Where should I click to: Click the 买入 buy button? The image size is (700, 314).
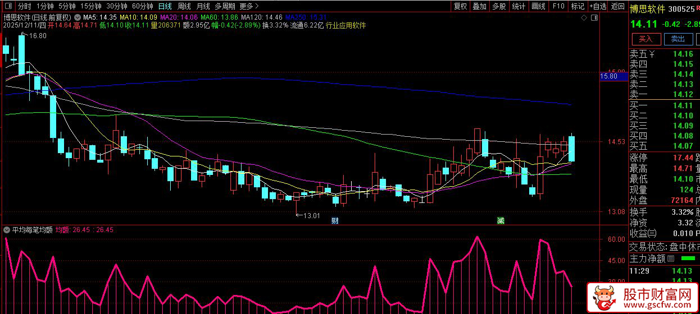click(x=646, y=39)
